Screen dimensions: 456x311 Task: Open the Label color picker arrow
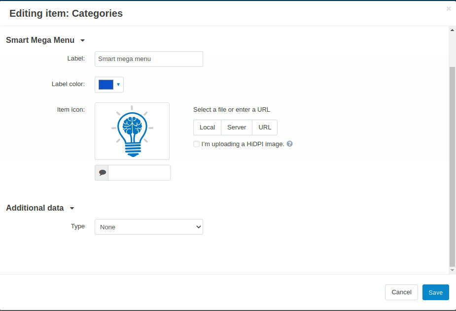click(x=118, y=85)
